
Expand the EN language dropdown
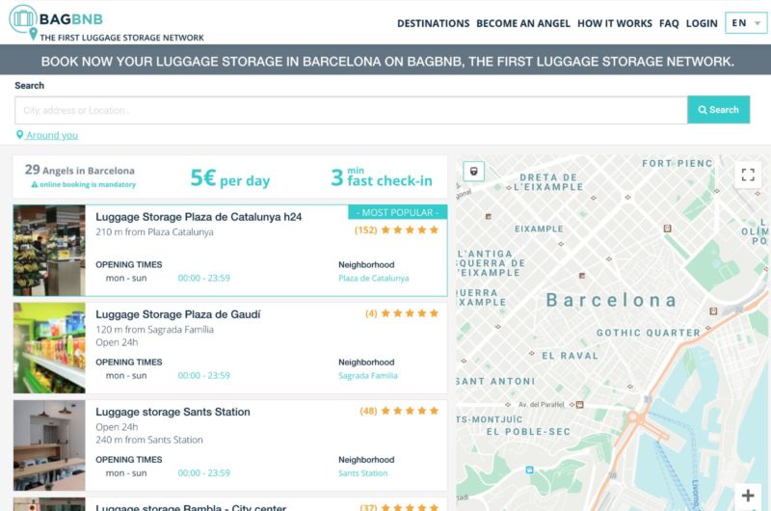(x=746, y=23)
